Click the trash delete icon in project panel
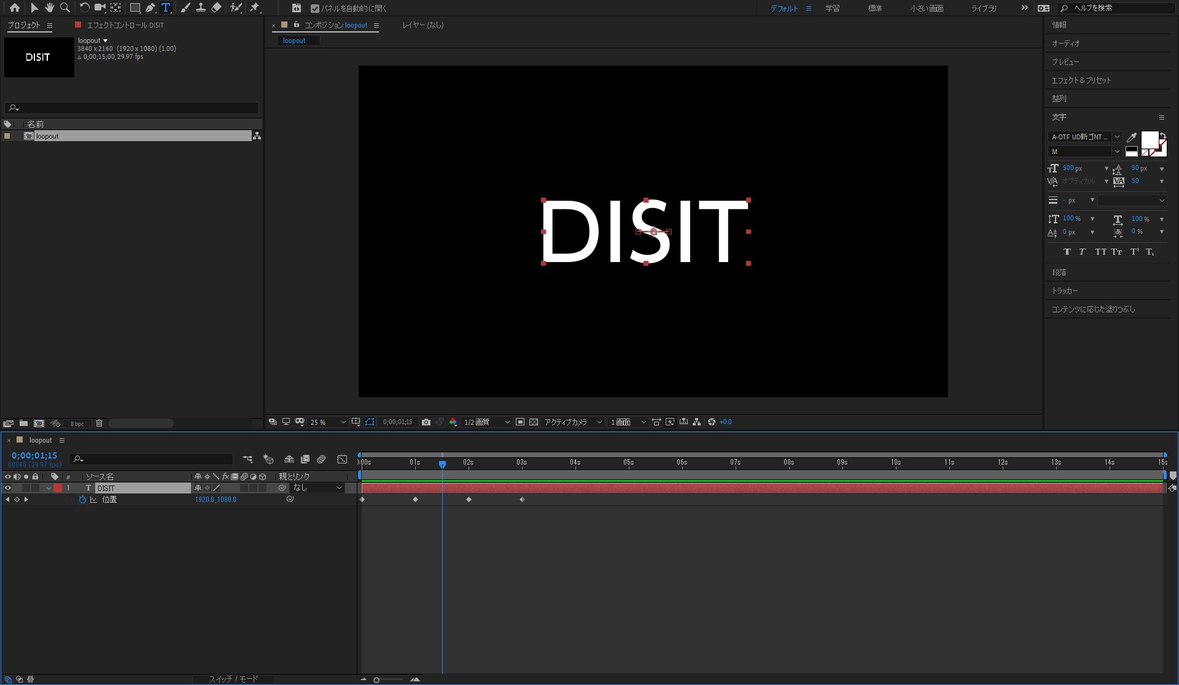 click(x=99, y=424)
